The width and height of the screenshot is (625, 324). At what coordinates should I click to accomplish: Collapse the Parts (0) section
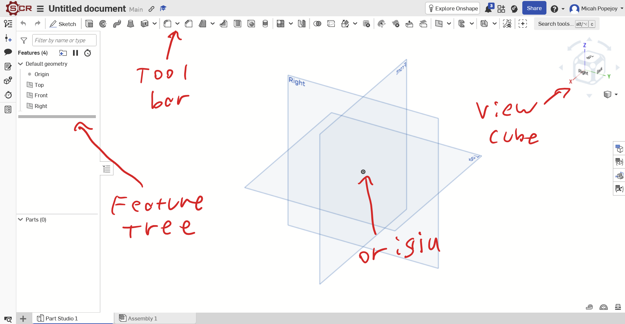pyautogui.click(x=21, y=220)
